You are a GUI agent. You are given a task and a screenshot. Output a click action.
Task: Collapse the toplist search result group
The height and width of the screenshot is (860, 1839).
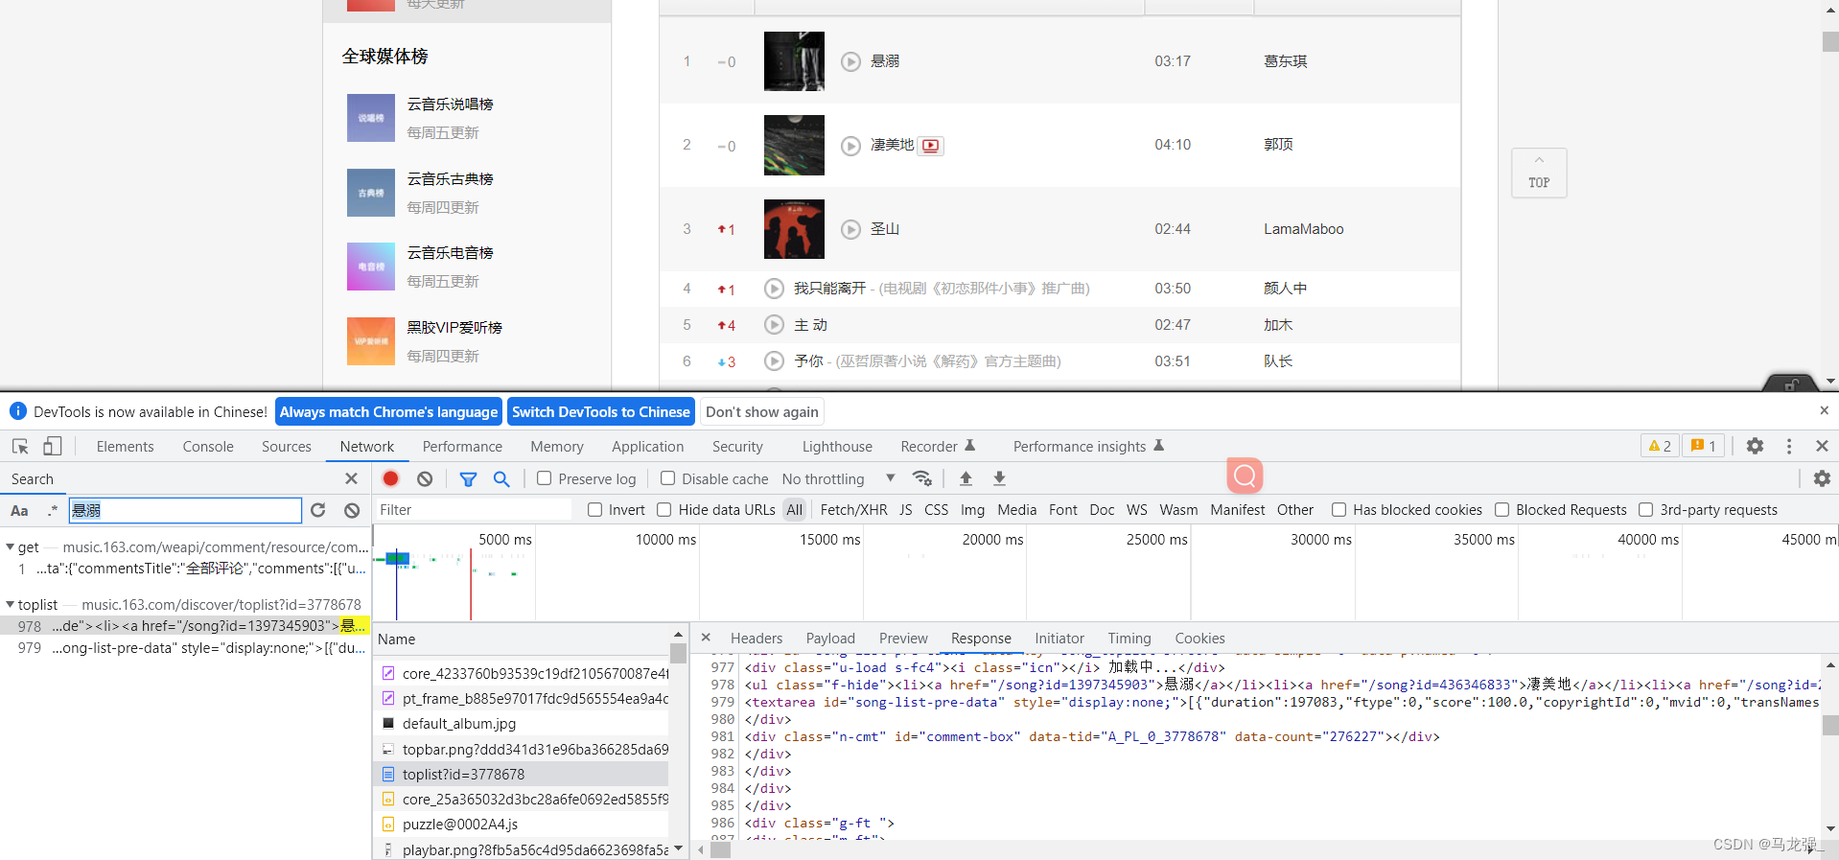tap(10, 605)
